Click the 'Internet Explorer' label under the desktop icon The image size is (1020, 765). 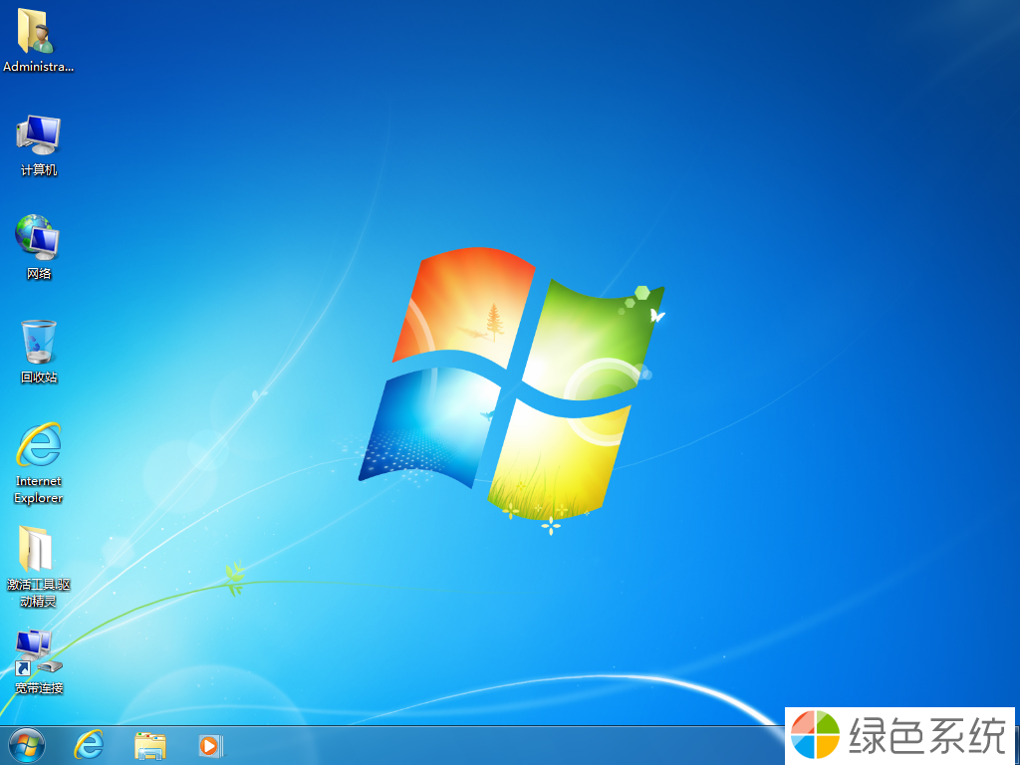[x=39, y=489]
